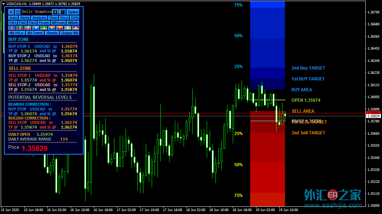Click the BEARISH CORRECTION label

point(30,104)
